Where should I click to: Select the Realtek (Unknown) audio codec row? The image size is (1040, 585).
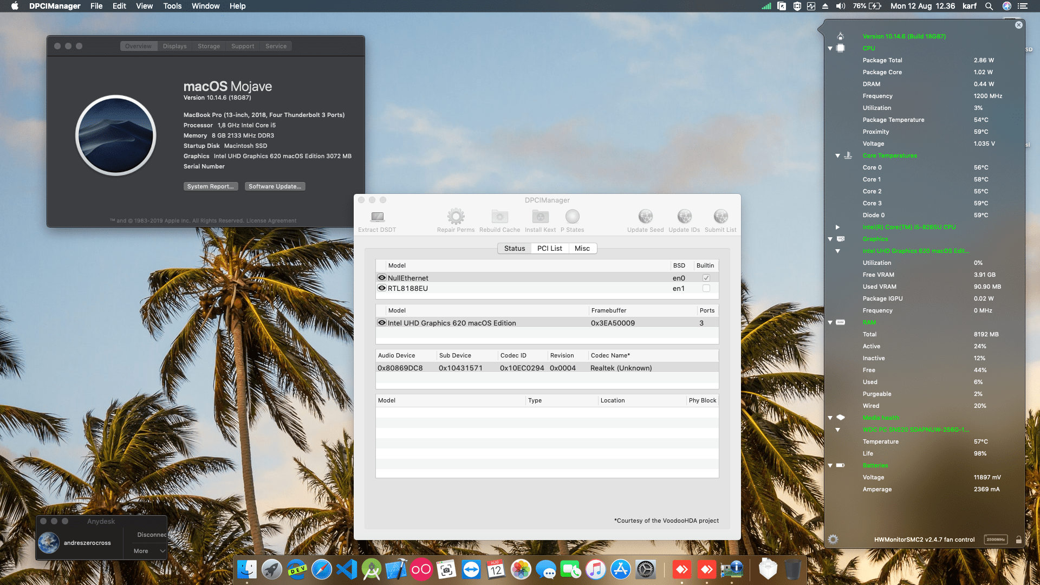pyautogui.click(x=547, y=368)
